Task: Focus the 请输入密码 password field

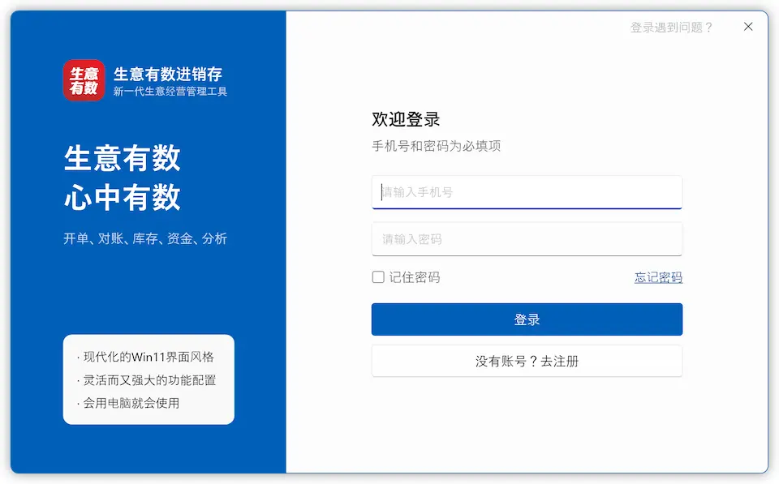Action: 527,239
